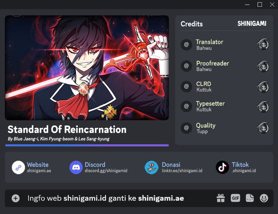Image resolution: width=278 pixels, height=214 pixels.
Task: Click the @ icon next to Translator
Action: tap(186, 45)
